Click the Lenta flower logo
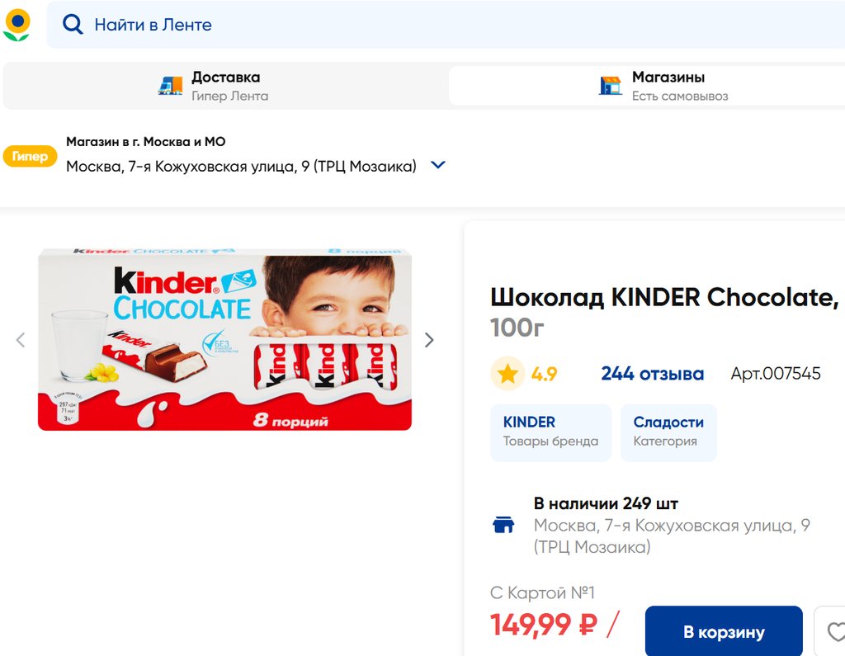 [17, 25]
